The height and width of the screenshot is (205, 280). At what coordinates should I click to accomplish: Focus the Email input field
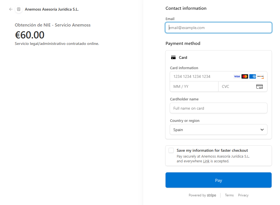tap(218, 28)
